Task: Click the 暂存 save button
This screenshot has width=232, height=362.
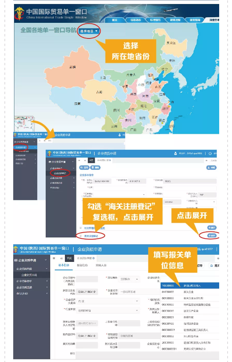Action: [84, 168]
